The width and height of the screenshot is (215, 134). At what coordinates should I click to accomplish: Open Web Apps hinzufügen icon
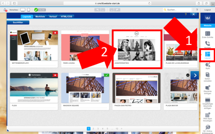pyautogui.click(x=208, y=115)
